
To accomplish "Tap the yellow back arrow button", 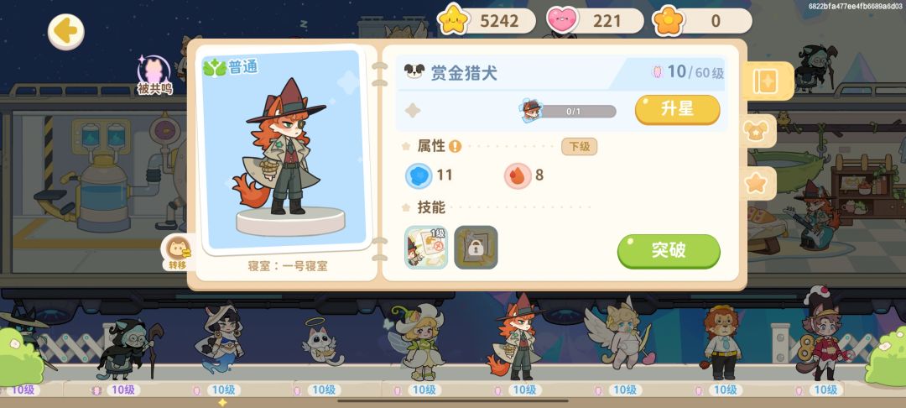I will (x=66, y=32).
